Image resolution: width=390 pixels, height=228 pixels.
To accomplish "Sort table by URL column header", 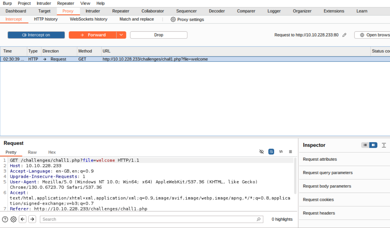I will pyautogui.click(x=236, y=51).
